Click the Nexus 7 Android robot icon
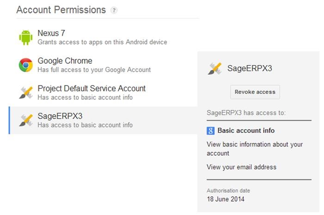The image size is (324, 215). (x=26, y=37)
